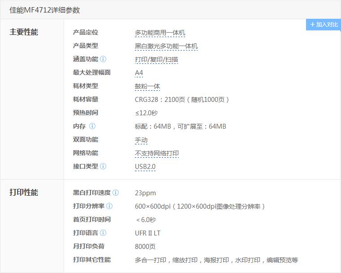Open info icon next to 打印语言

tap(103, 233)
